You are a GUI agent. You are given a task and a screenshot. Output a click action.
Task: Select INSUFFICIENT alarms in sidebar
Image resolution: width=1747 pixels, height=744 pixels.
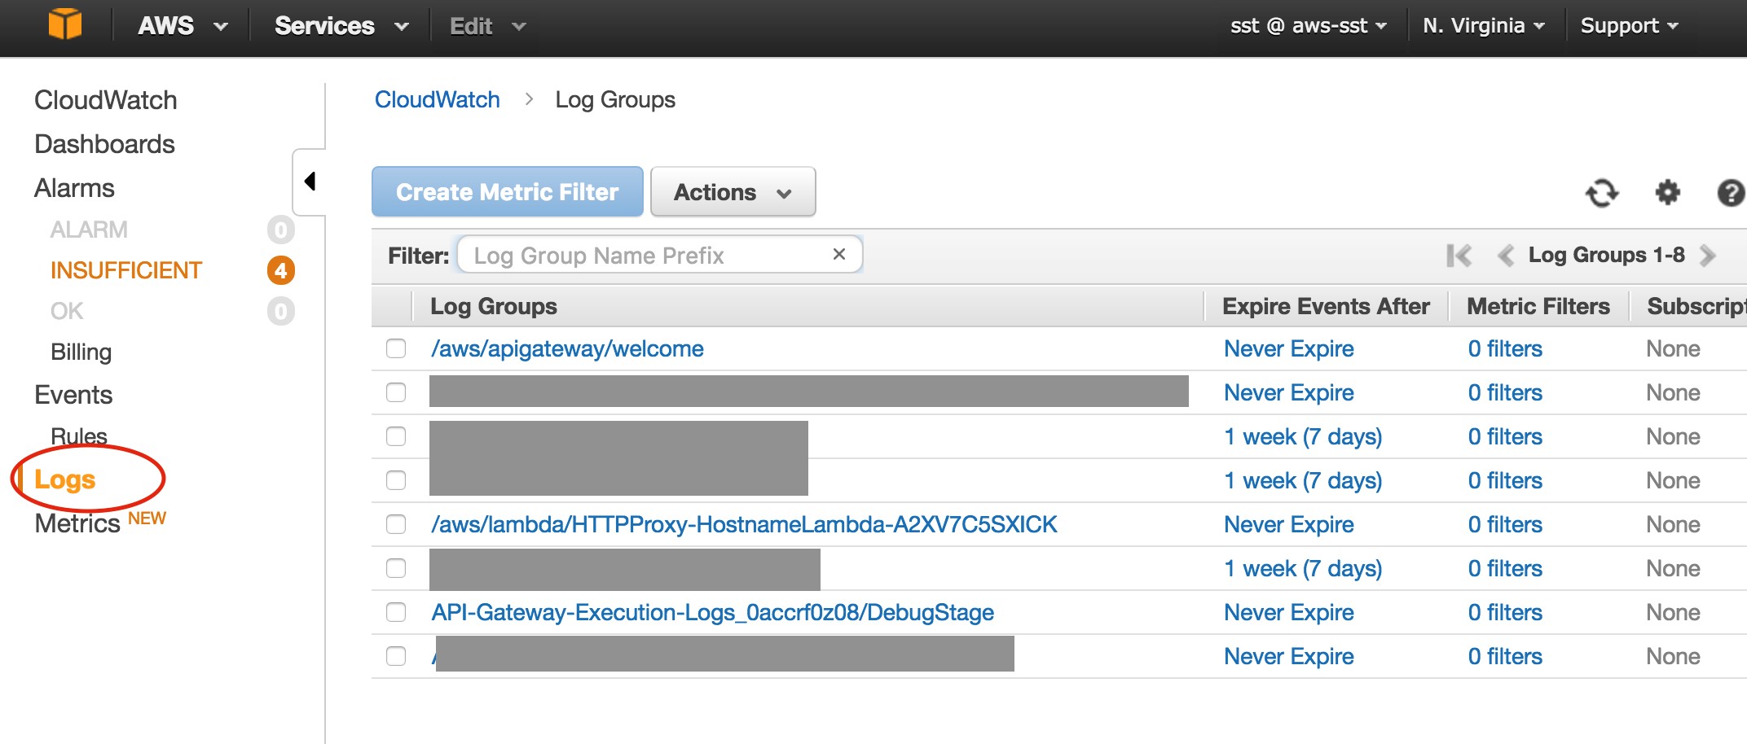[125, 270]
